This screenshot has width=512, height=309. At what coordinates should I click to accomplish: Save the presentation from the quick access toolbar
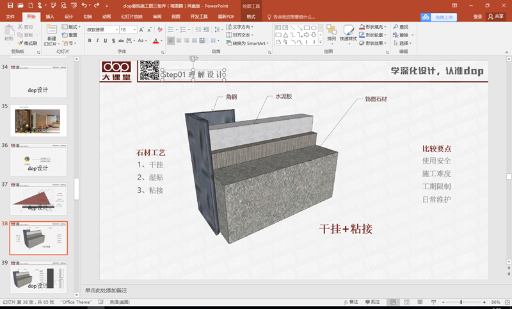(x=10, y=6)
